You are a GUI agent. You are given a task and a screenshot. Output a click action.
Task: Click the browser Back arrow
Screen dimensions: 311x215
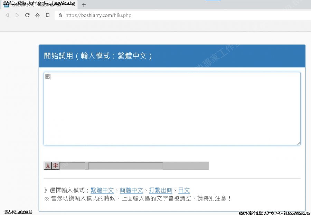coord(7,15)
